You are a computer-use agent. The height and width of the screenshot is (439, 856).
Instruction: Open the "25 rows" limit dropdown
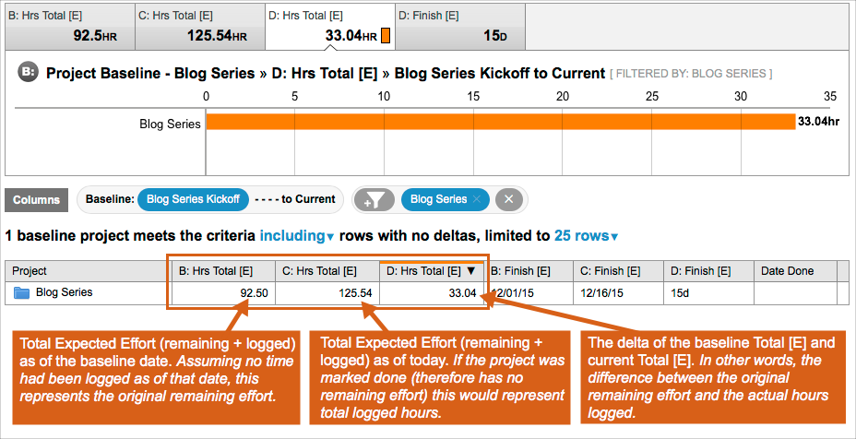[586, 236]
